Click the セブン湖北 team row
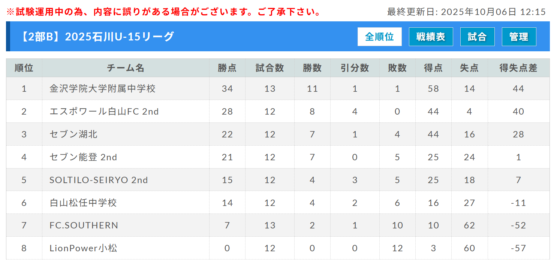This screenshot has width=554, height=267. click(x=73, y=134)
